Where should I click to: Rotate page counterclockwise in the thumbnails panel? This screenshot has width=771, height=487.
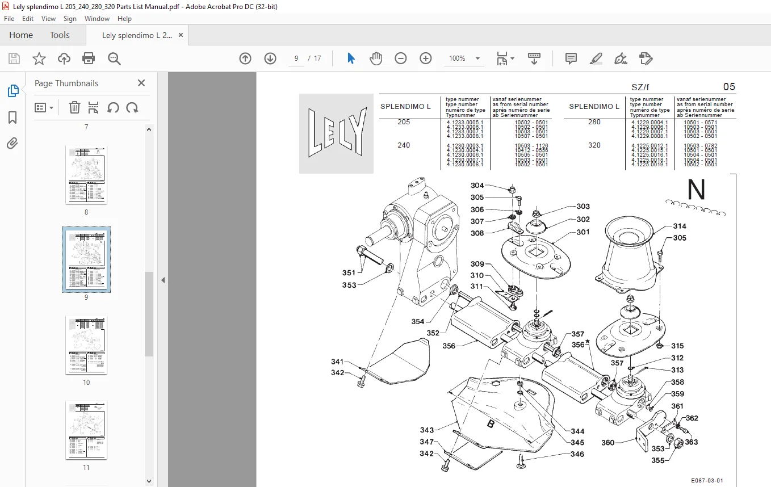pyautogui.click(x=113, y=107)
